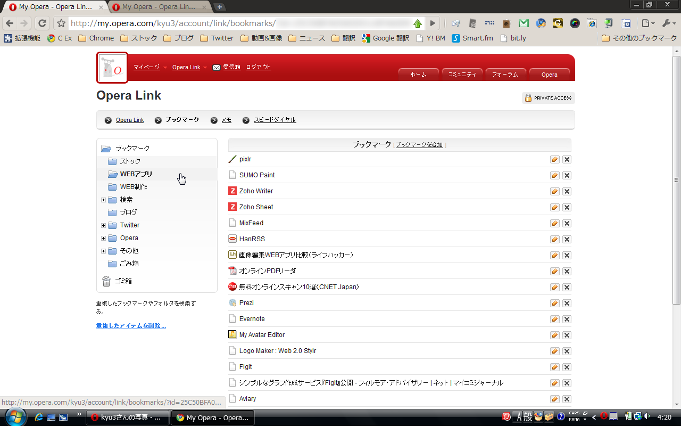
Task: Click the My Opera profile avatar image
Action: click(x=112, y=68)
